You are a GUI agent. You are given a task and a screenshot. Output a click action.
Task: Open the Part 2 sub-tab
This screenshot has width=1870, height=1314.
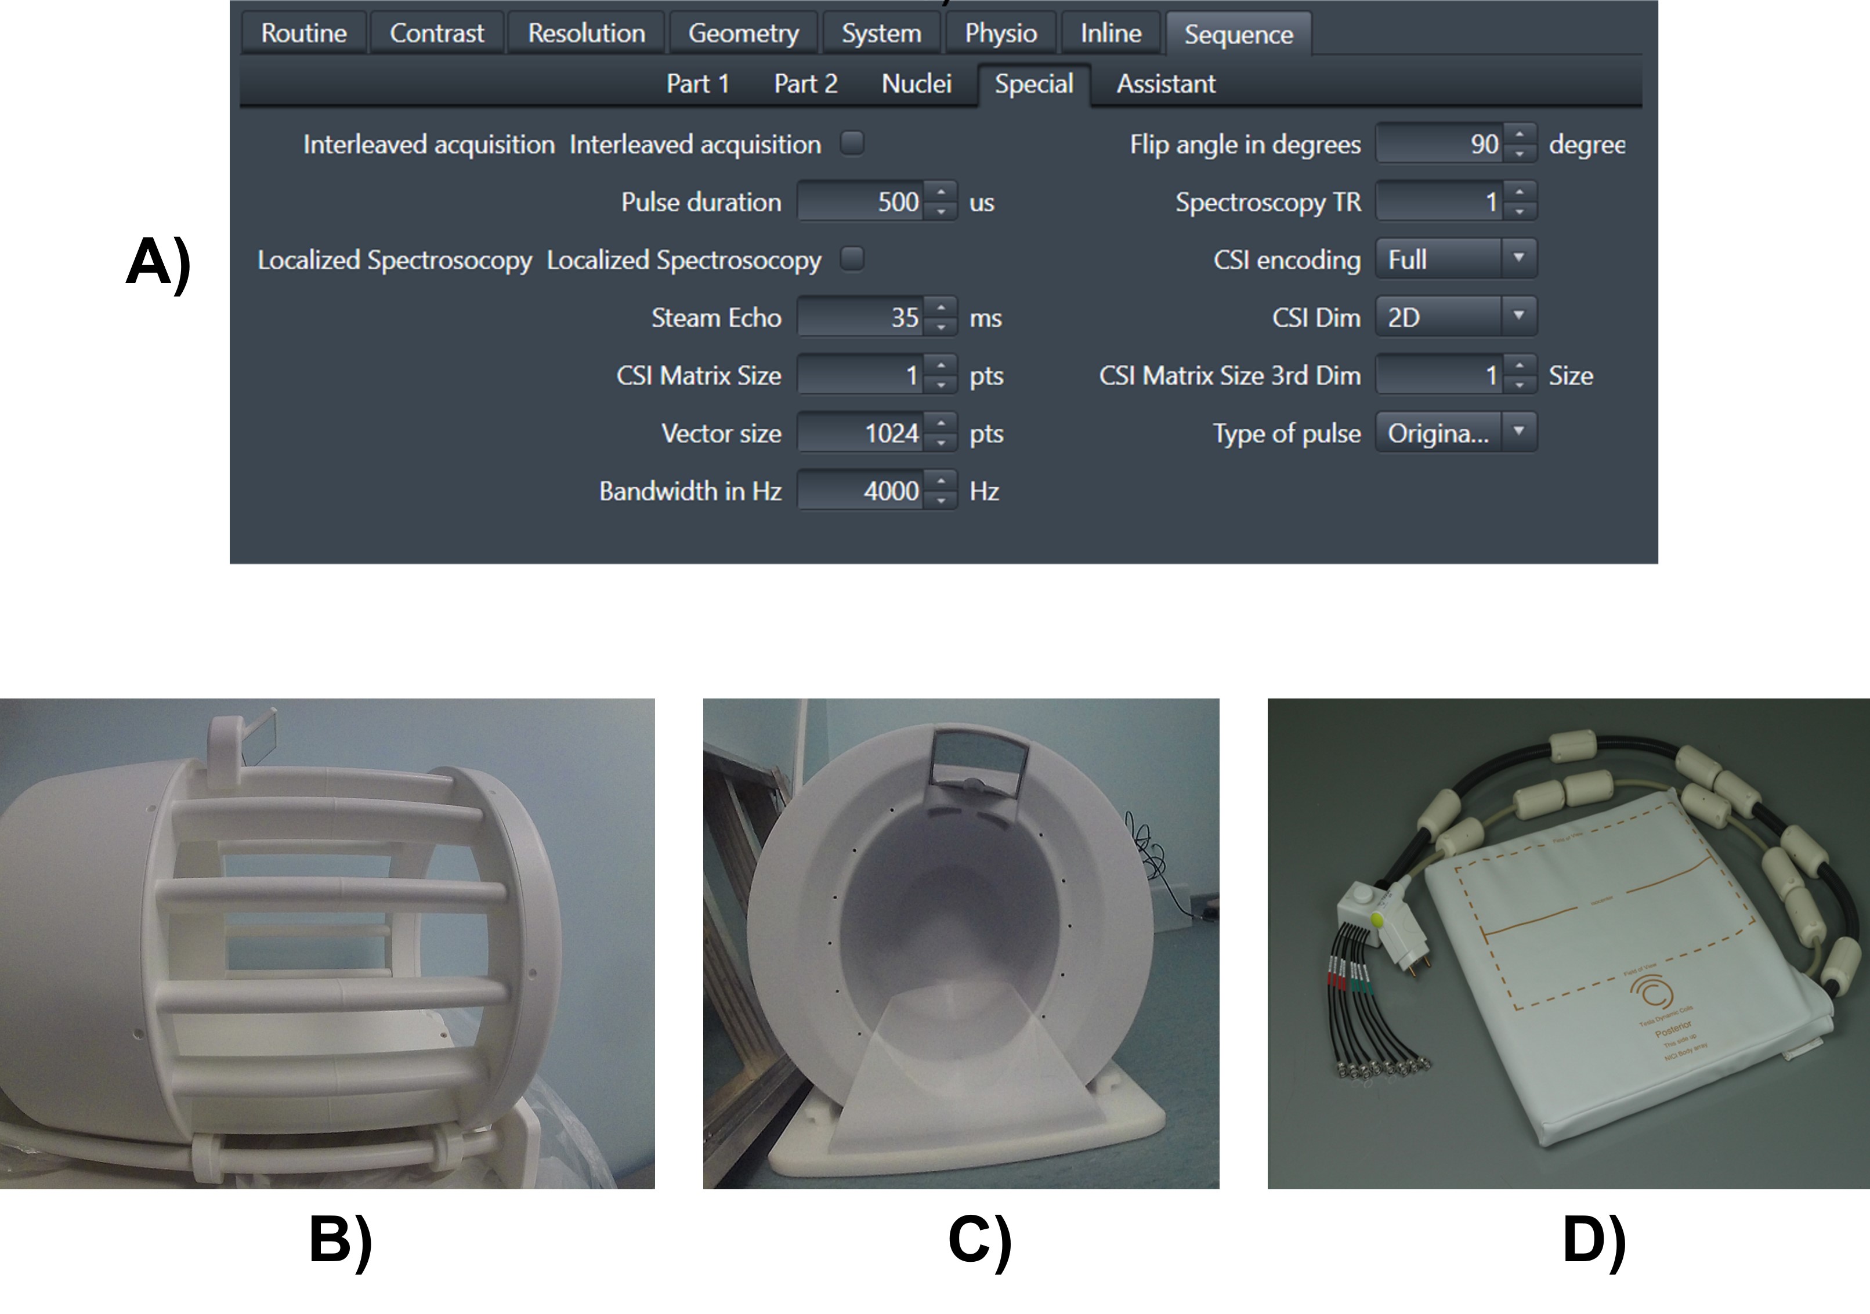[x=805, y=84]
